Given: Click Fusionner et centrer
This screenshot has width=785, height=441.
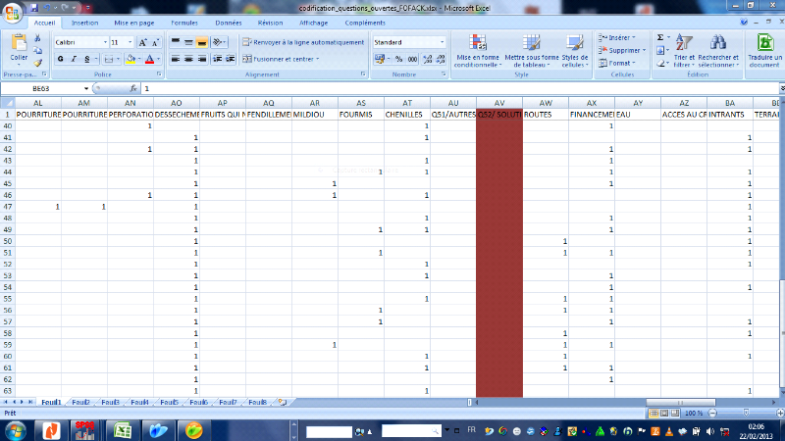Looking at the screenshot, I should [x=281, y=59].
